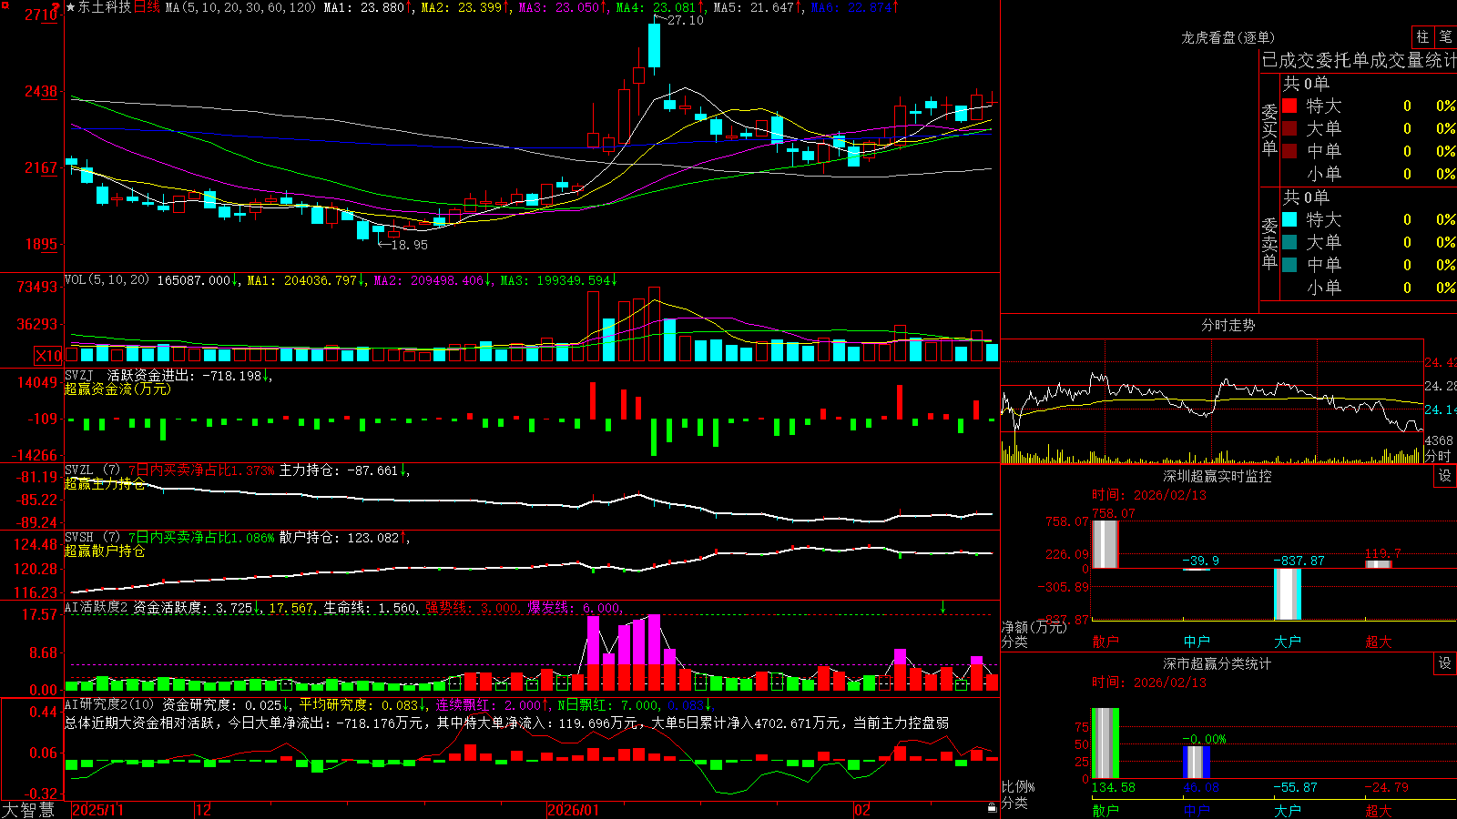Click the VOL(5,10,20) indicator label
Screen dimensions: 1457x819
click(107, 280)
